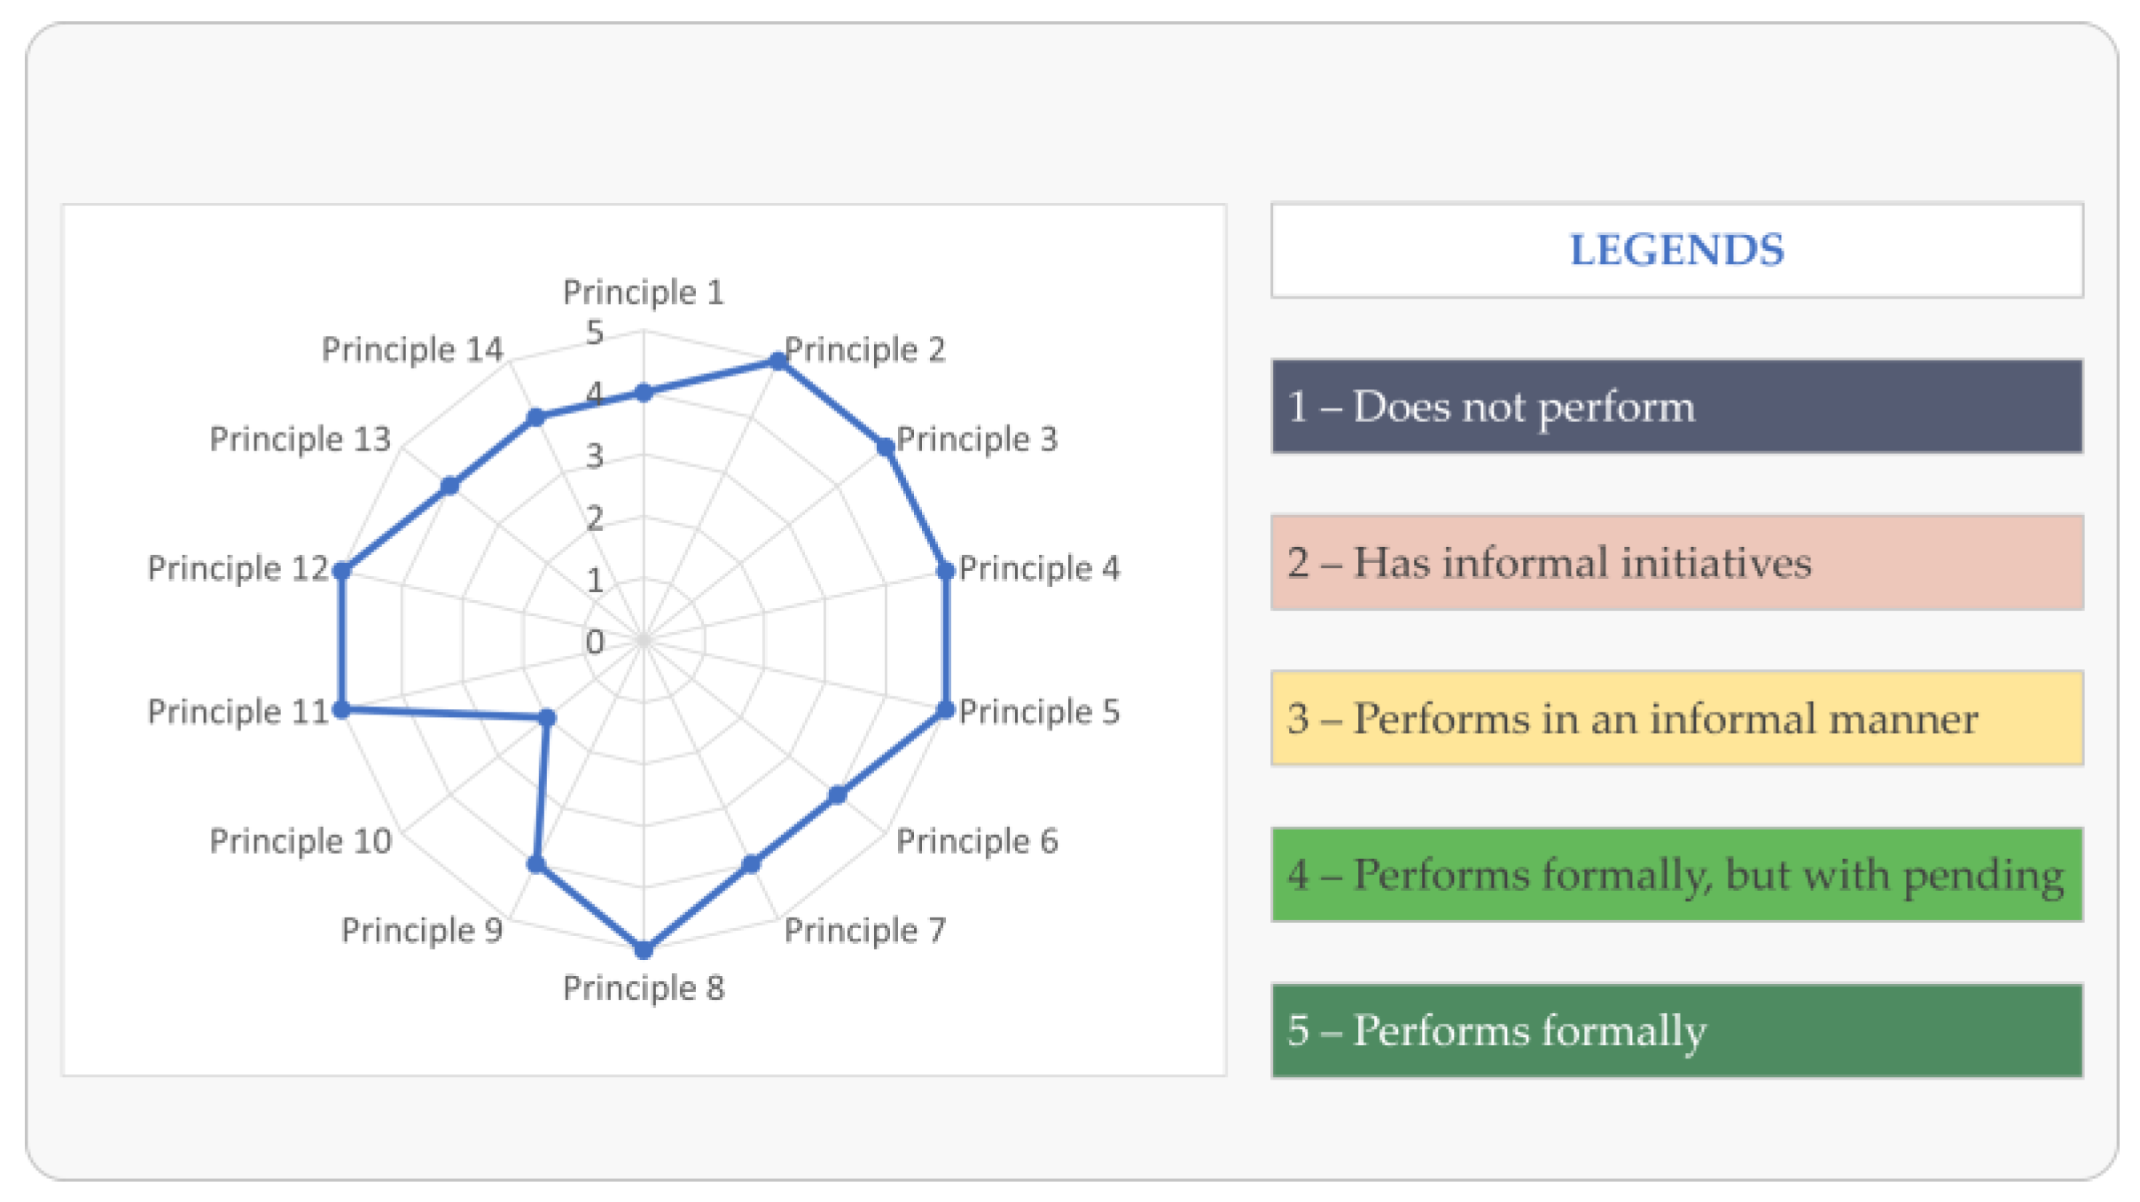This screenshot has width=2140, height=1202.
Task: Click the LEGENDS header box
Action: tap(1675, 251)
